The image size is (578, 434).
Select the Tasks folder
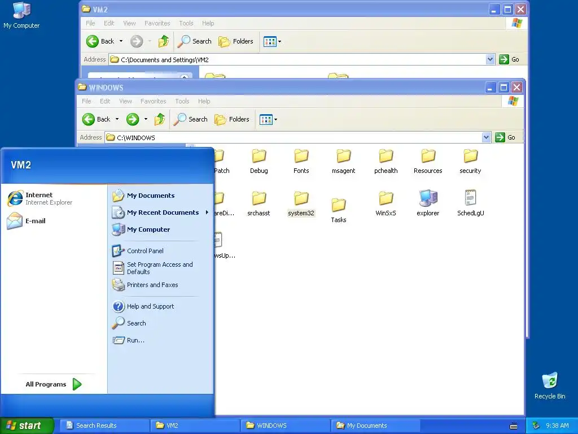coord(339,210)
